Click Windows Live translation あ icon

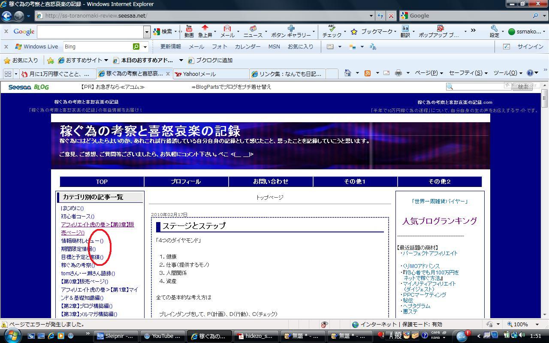coord(373,46)
